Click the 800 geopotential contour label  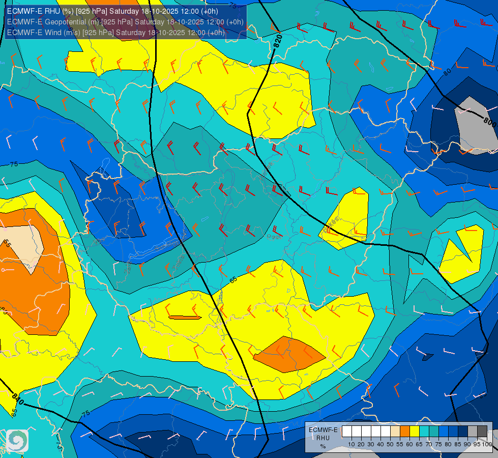point(490,122)
